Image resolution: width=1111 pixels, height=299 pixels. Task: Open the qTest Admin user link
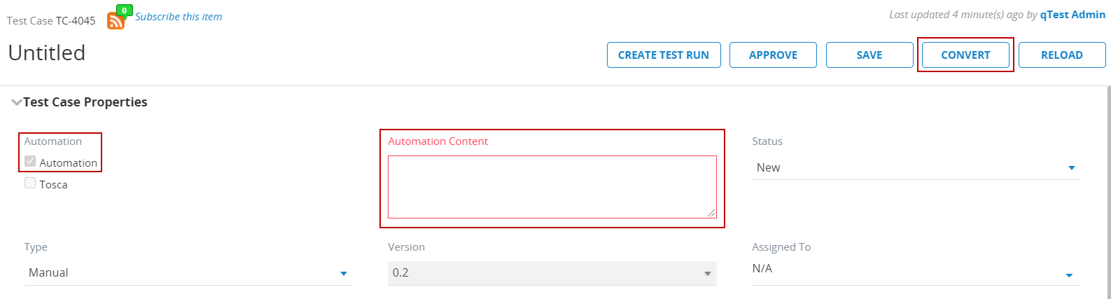(x=1072, y=15)
